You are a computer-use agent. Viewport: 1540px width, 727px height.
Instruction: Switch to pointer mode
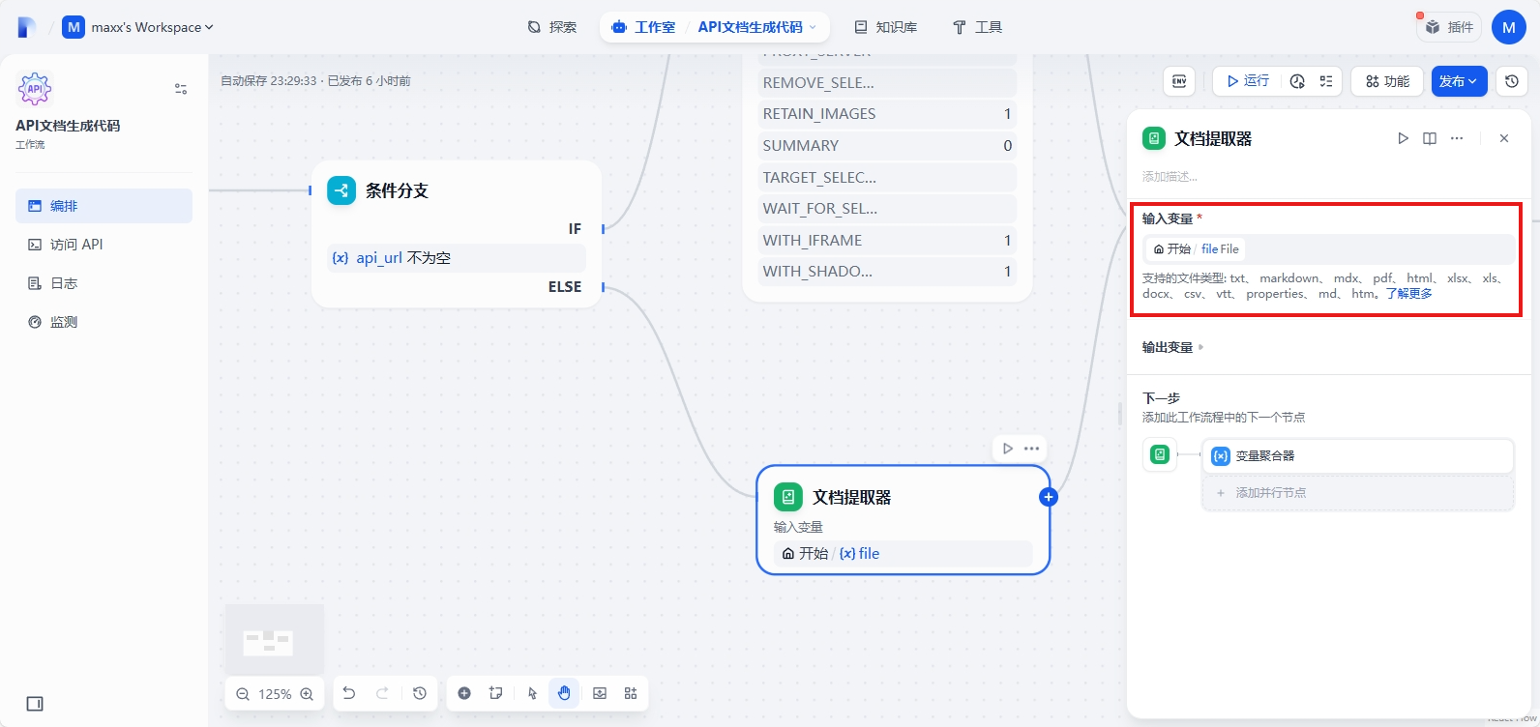pos(532,693)
